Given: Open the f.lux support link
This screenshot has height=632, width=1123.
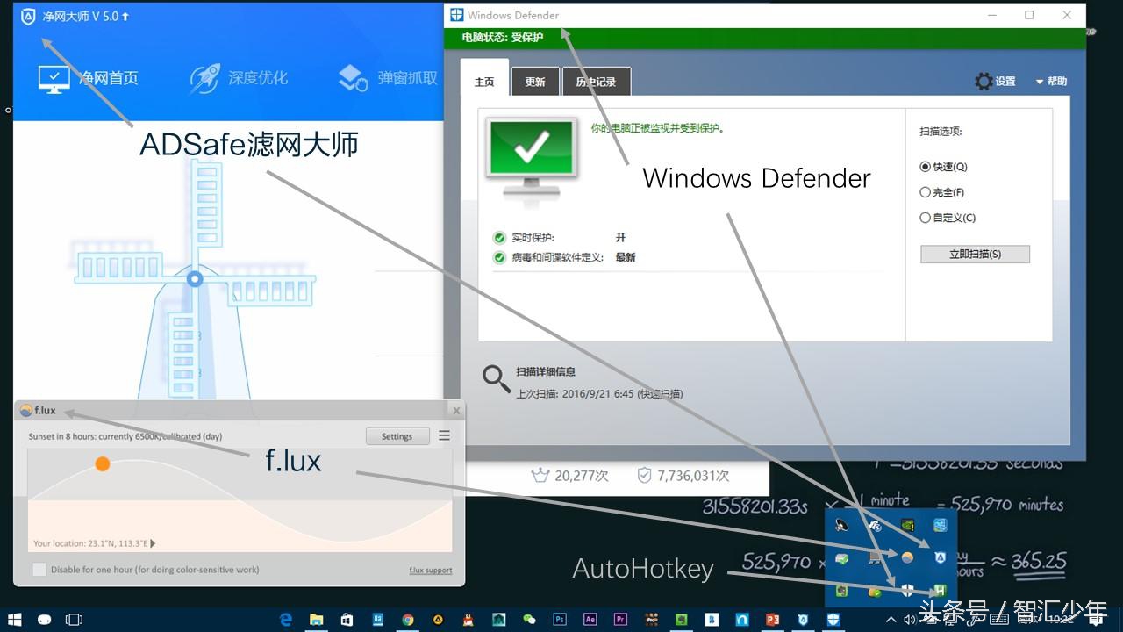Looking at the screenshot, I should (431, 571).
